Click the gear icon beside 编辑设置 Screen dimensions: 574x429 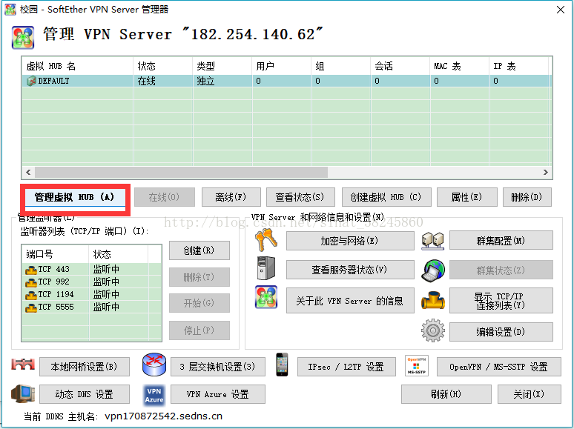432,331
